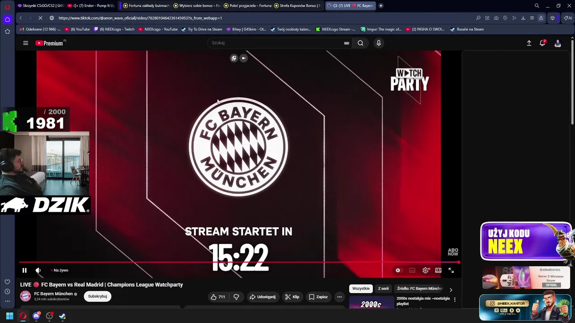Save video using Zapisz button
The height and width of the screenshot is (323, 575).
(x=318, y=297)
